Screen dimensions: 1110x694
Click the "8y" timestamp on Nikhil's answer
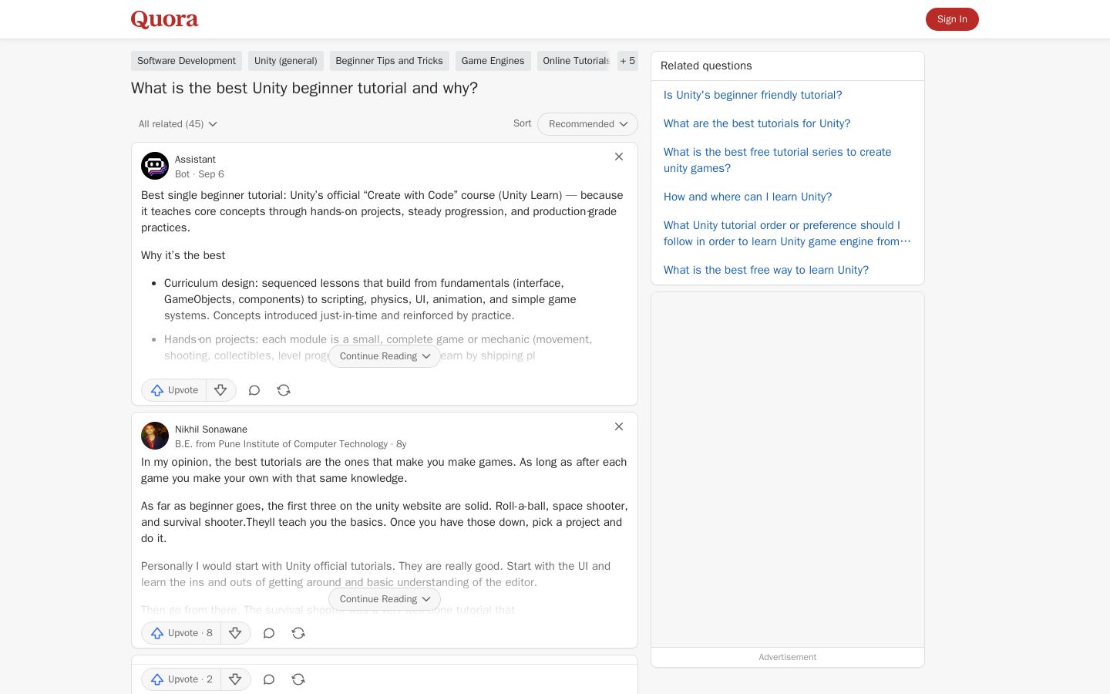tap(401, 444)
